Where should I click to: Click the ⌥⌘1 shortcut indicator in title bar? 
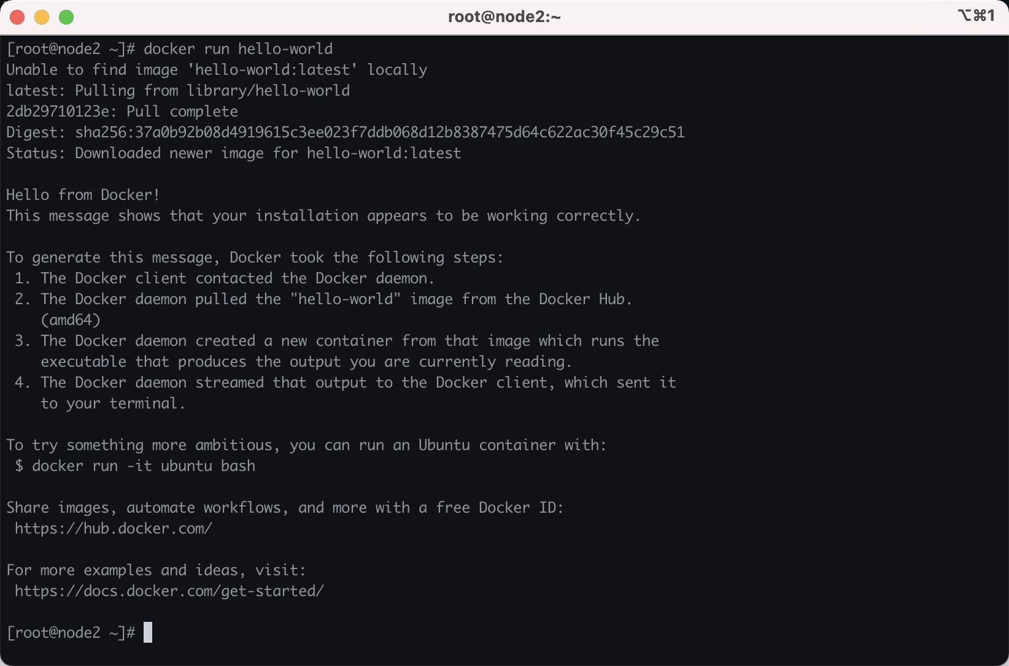click(x=976, y=15)
